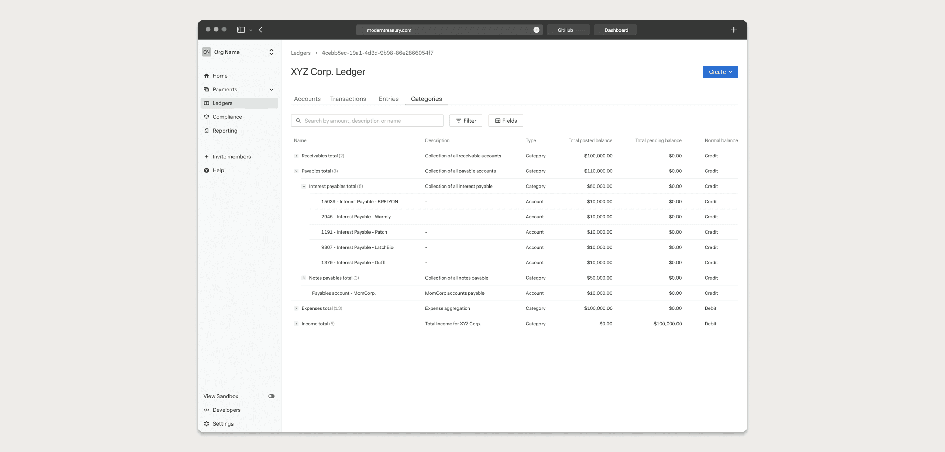Screen dimensions: 945x452
Task: Click the Help lifebuoy icon
Action: (x=206, y=170)
